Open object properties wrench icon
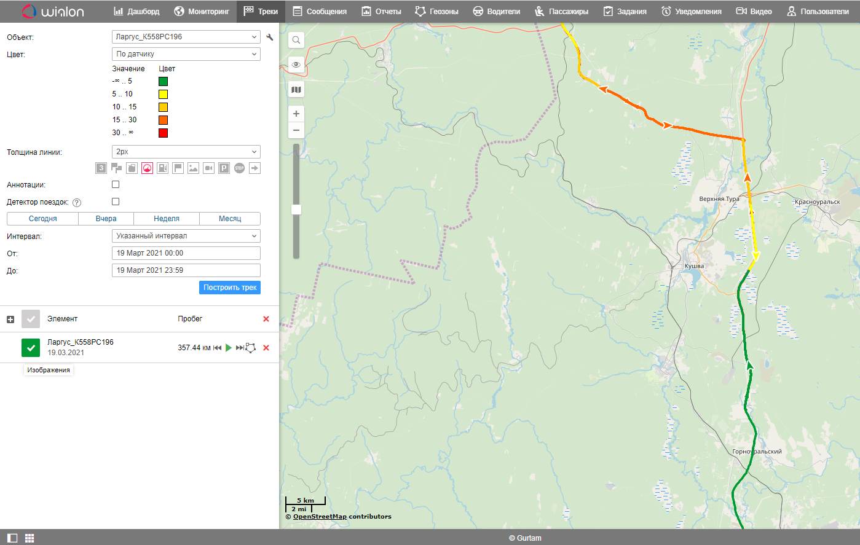 pyautogui.click(x=269, y=37)
